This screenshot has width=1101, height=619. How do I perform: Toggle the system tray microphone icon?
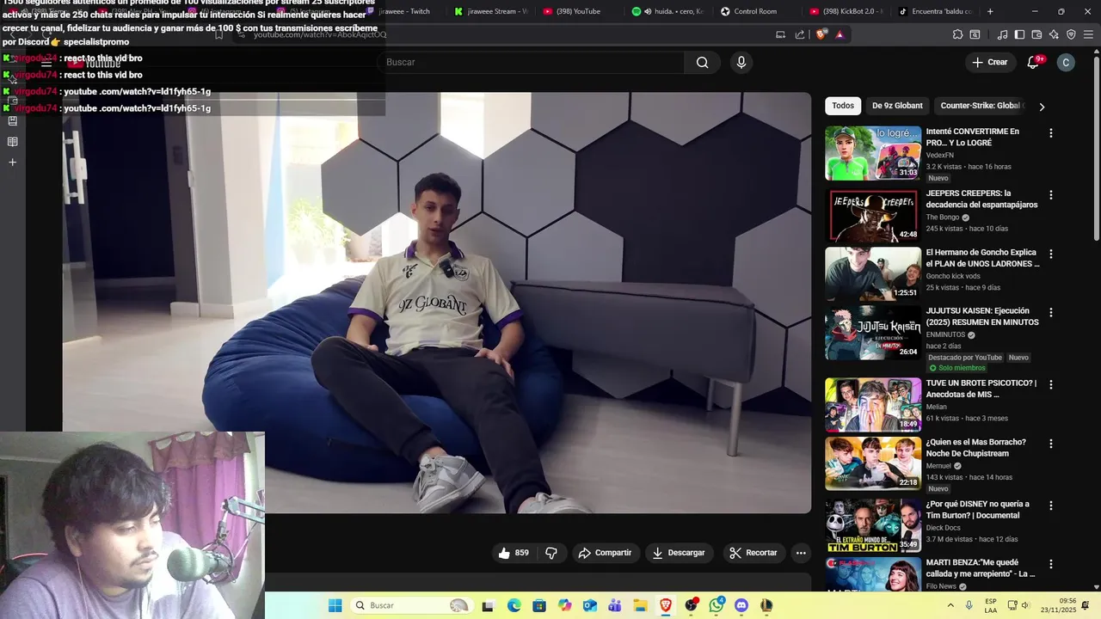pos(969,605)
